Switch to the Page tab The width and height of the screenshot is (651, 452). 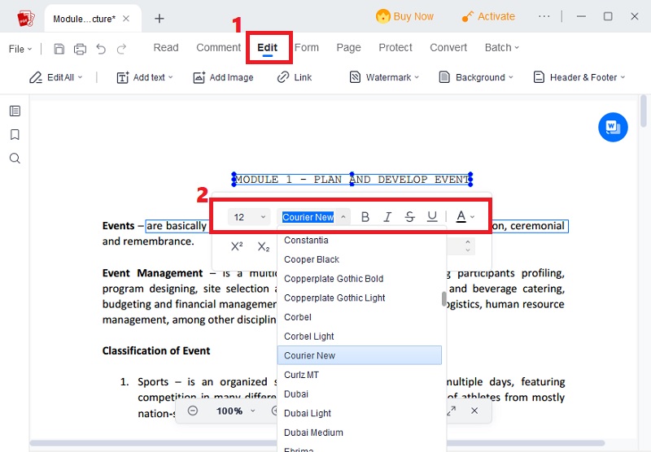coord(348,48)
